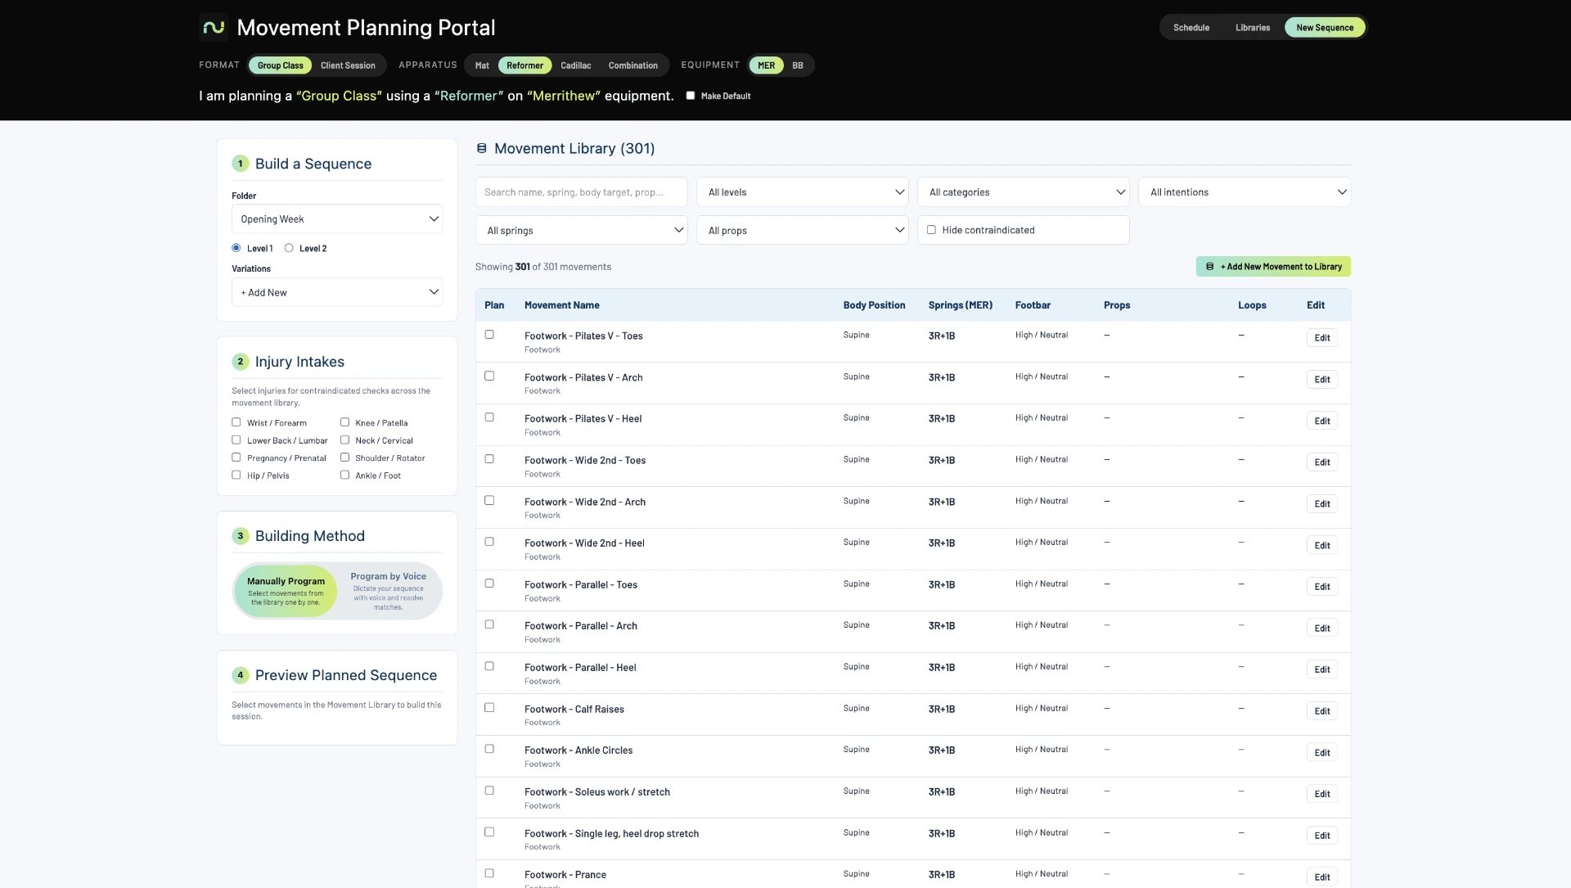1571x888 pixels.
Task: Choose the Combination apparatus
Action: 632,65
